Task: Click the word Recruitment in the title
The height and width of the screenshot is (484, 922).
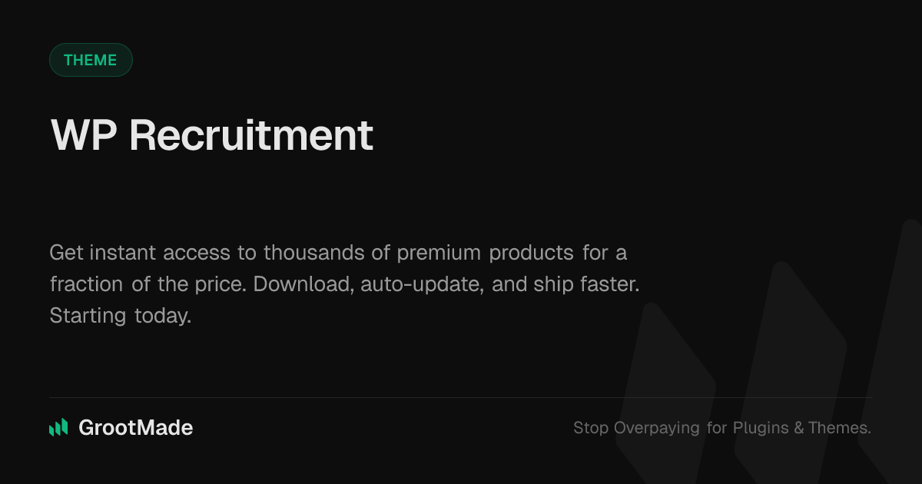Action: [x=250, y=135]
